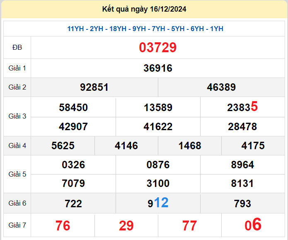Select Giải 5 number 0326
The image size is (288, 240).
point(73,165)
